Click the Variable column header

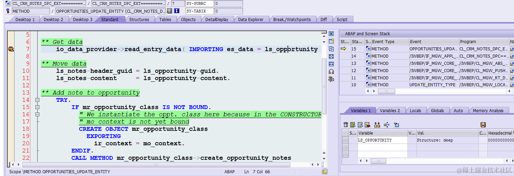[x=382, y=133]
